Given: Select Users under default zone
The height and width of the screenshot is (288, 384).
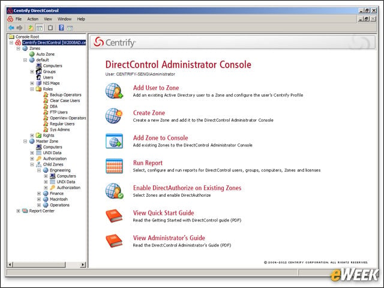Looking at the screenshot, I should [48, 77].
